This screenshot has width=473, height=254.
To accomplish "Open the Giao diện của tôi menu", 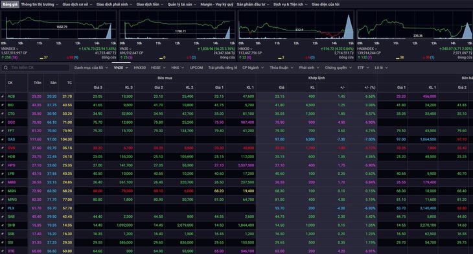I will click(x=325, y=5).
